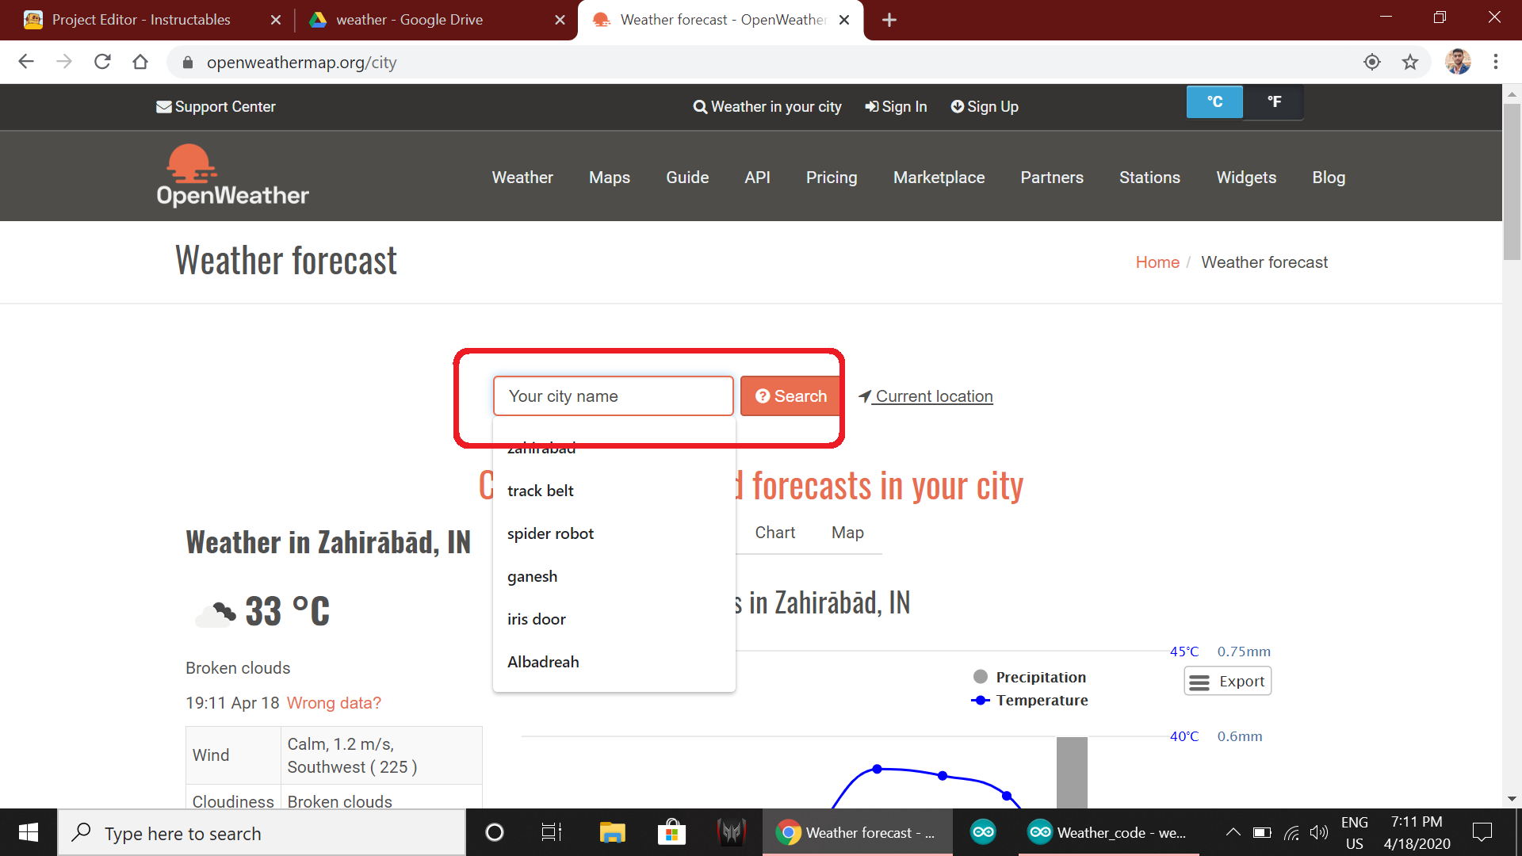Click the Your city name field
The image size is (1522, 856).
point(614,396)
